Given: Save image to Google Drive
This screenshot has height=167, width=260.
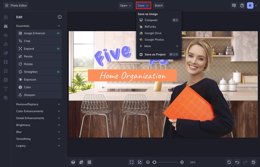Looking at the screenshot, I should 159,33.
